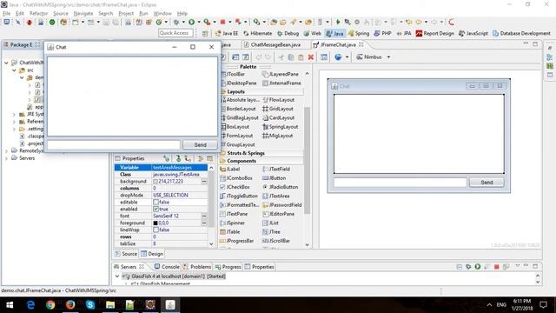Switch to Java EE perspective
This screenshot has width=556, height=313.
click(226, 33)
